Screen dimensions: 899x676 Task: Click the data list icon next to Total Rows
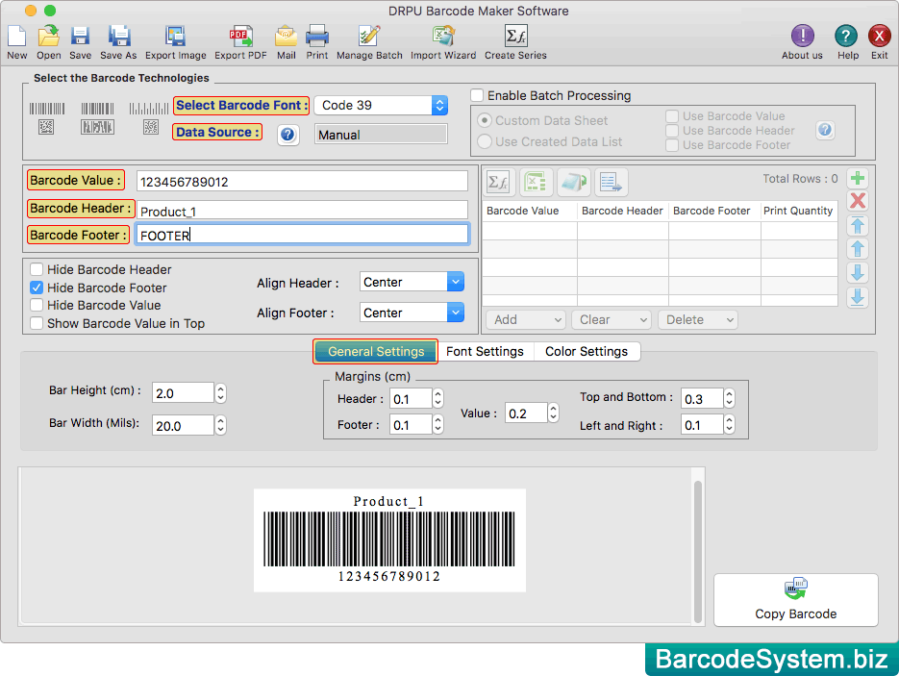pyautogui.click(x=612, y=183)
